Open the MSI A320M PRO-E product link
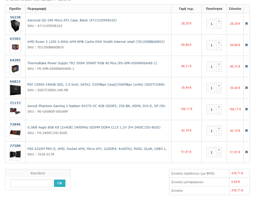Screen dimensions: 260x200 tap(97, 149)
